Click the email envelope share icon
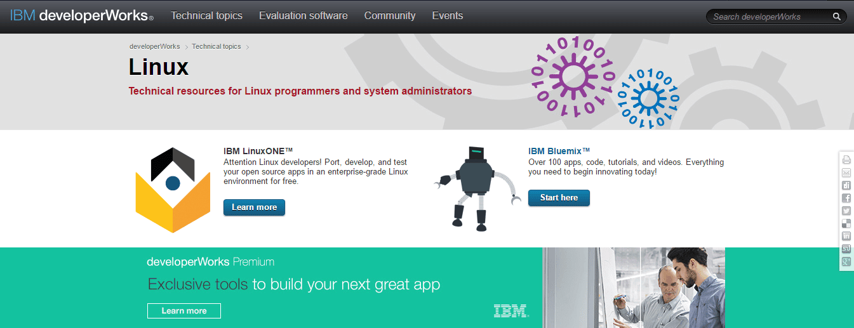The width and height of the screenshot is (854, 328). 846,173
